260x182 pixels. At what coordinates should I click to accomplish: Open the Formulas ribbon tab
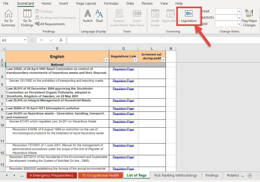point(111,3)
